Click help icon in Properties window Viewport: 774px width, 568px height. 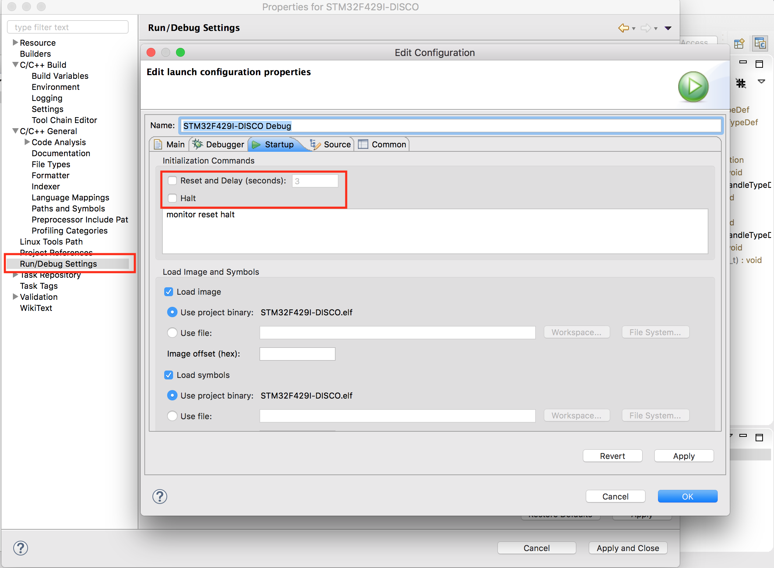click(21, 548)
